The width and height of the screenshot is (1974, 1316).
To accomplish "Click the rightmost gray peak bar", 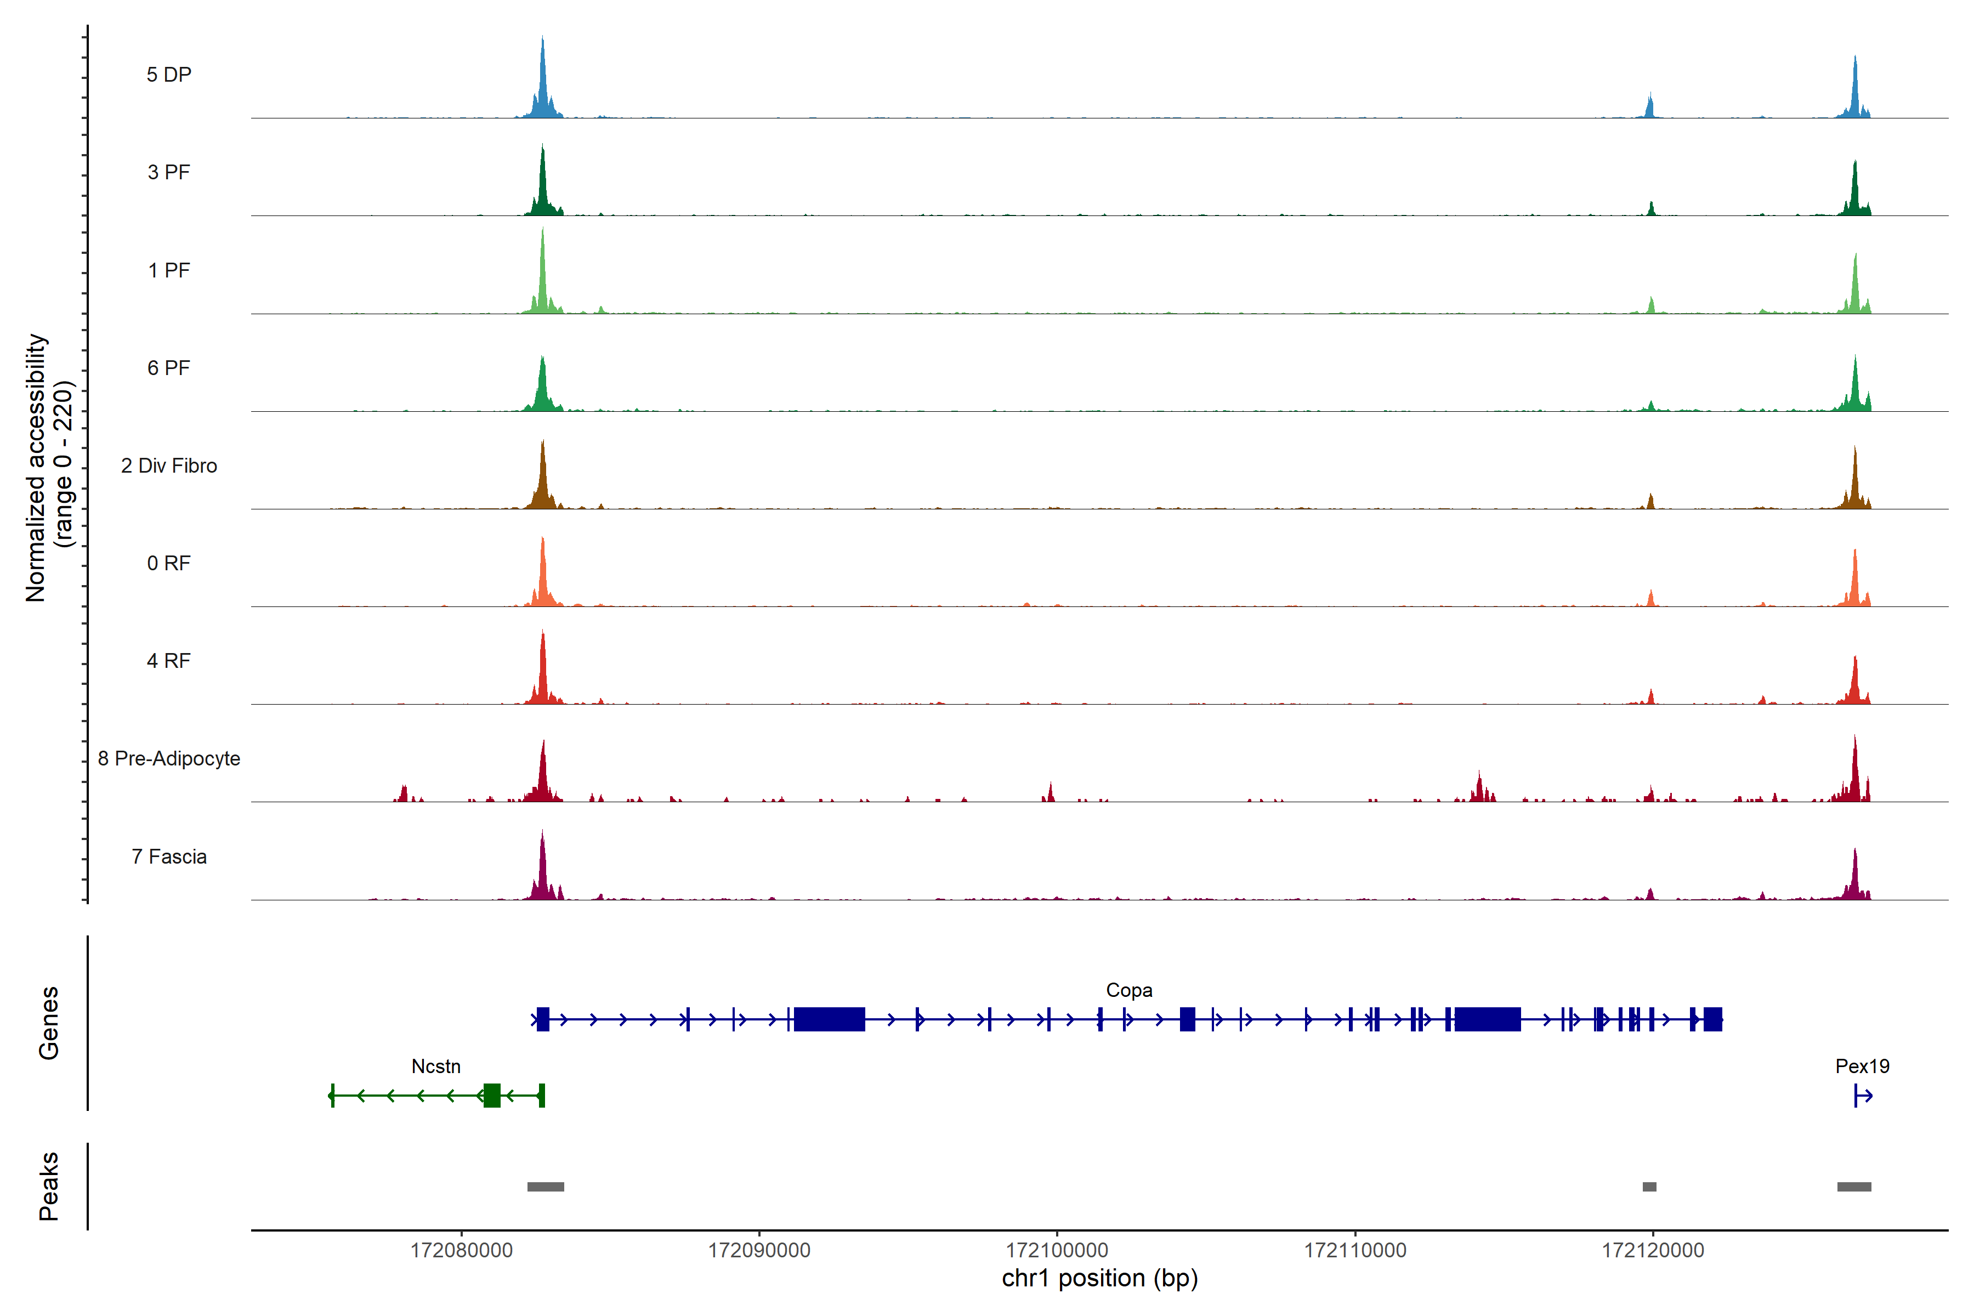I will [x=1854, y=1187].
